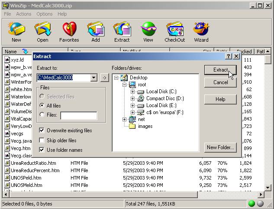
Task: Click the CheckOut toolbar icon
Action: pos(175,32)
